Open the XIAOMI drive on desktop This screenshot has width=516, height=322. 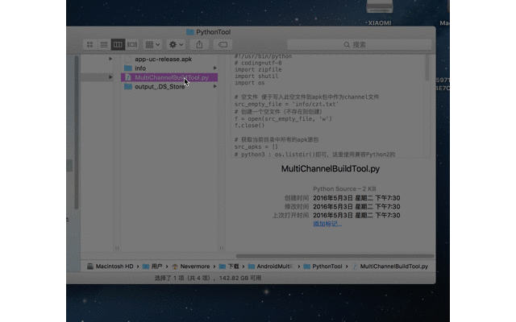coord(379,10)
